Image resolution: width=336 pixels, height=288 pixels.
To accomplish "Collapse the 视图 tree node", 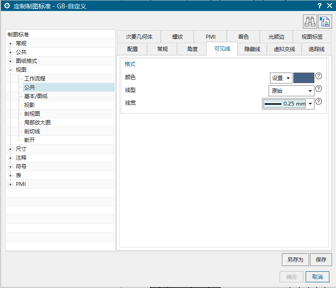I will click(x=10, y=70).
